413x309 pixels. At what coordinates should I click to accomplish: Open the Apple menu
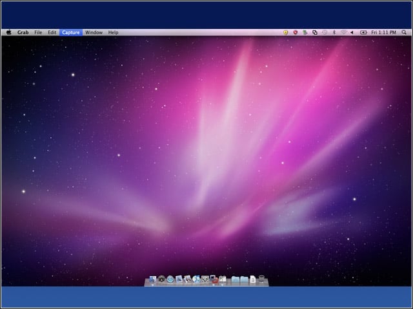9,32
